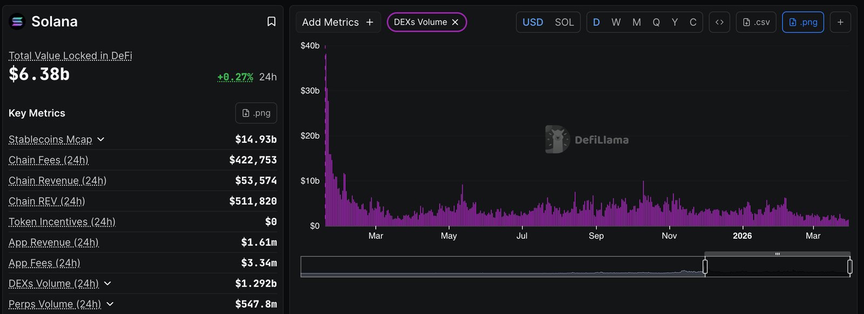Click the Solana logo icon
This screenshot has height=314, width=864.
tap(17, 22)
